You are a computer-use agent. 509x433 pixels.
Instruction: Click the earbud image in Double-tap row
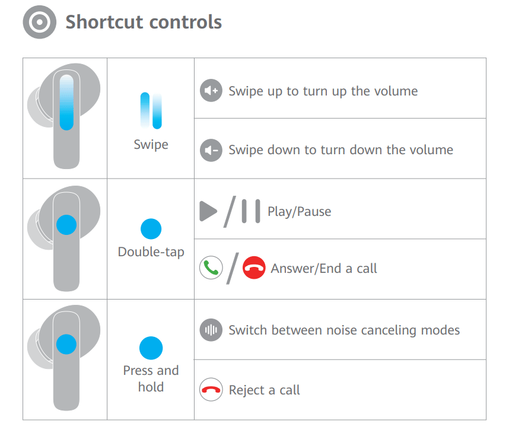pyautogui.click(x=64, y=238)
